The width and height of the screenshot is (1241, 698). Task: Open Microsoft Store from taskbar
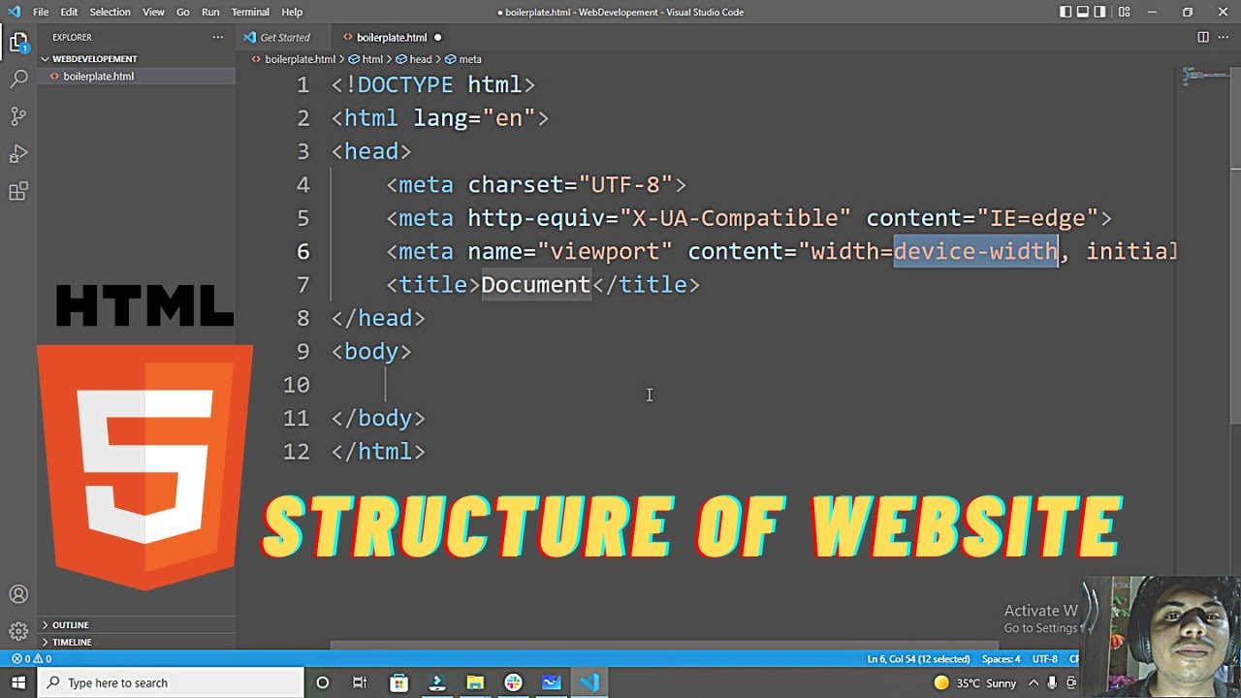(398, 682)
